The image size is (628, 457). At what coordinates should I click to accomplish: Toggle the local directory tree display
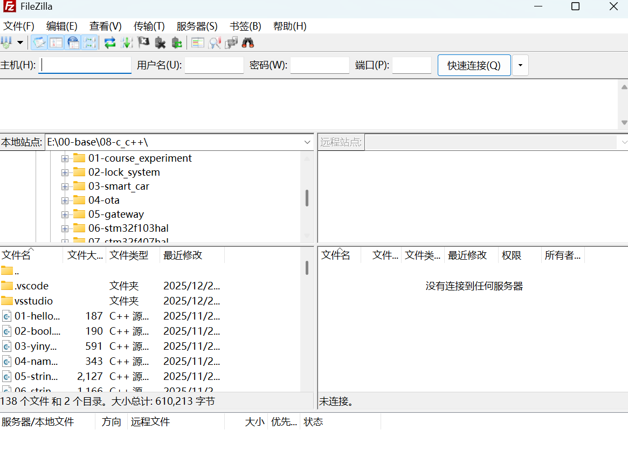[x=56, y=43]
